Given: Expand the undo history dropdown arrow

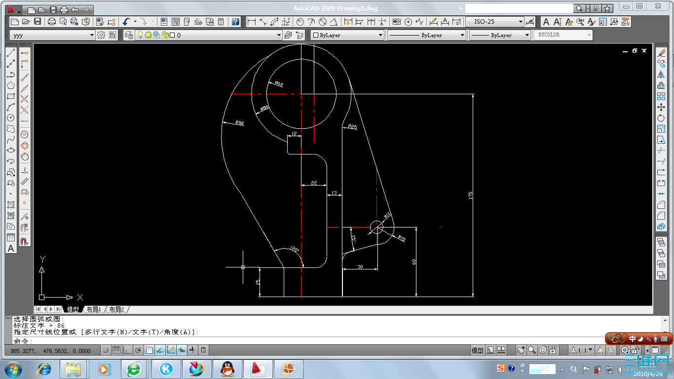Looking at the screenshot, I should tap(135, 22).
